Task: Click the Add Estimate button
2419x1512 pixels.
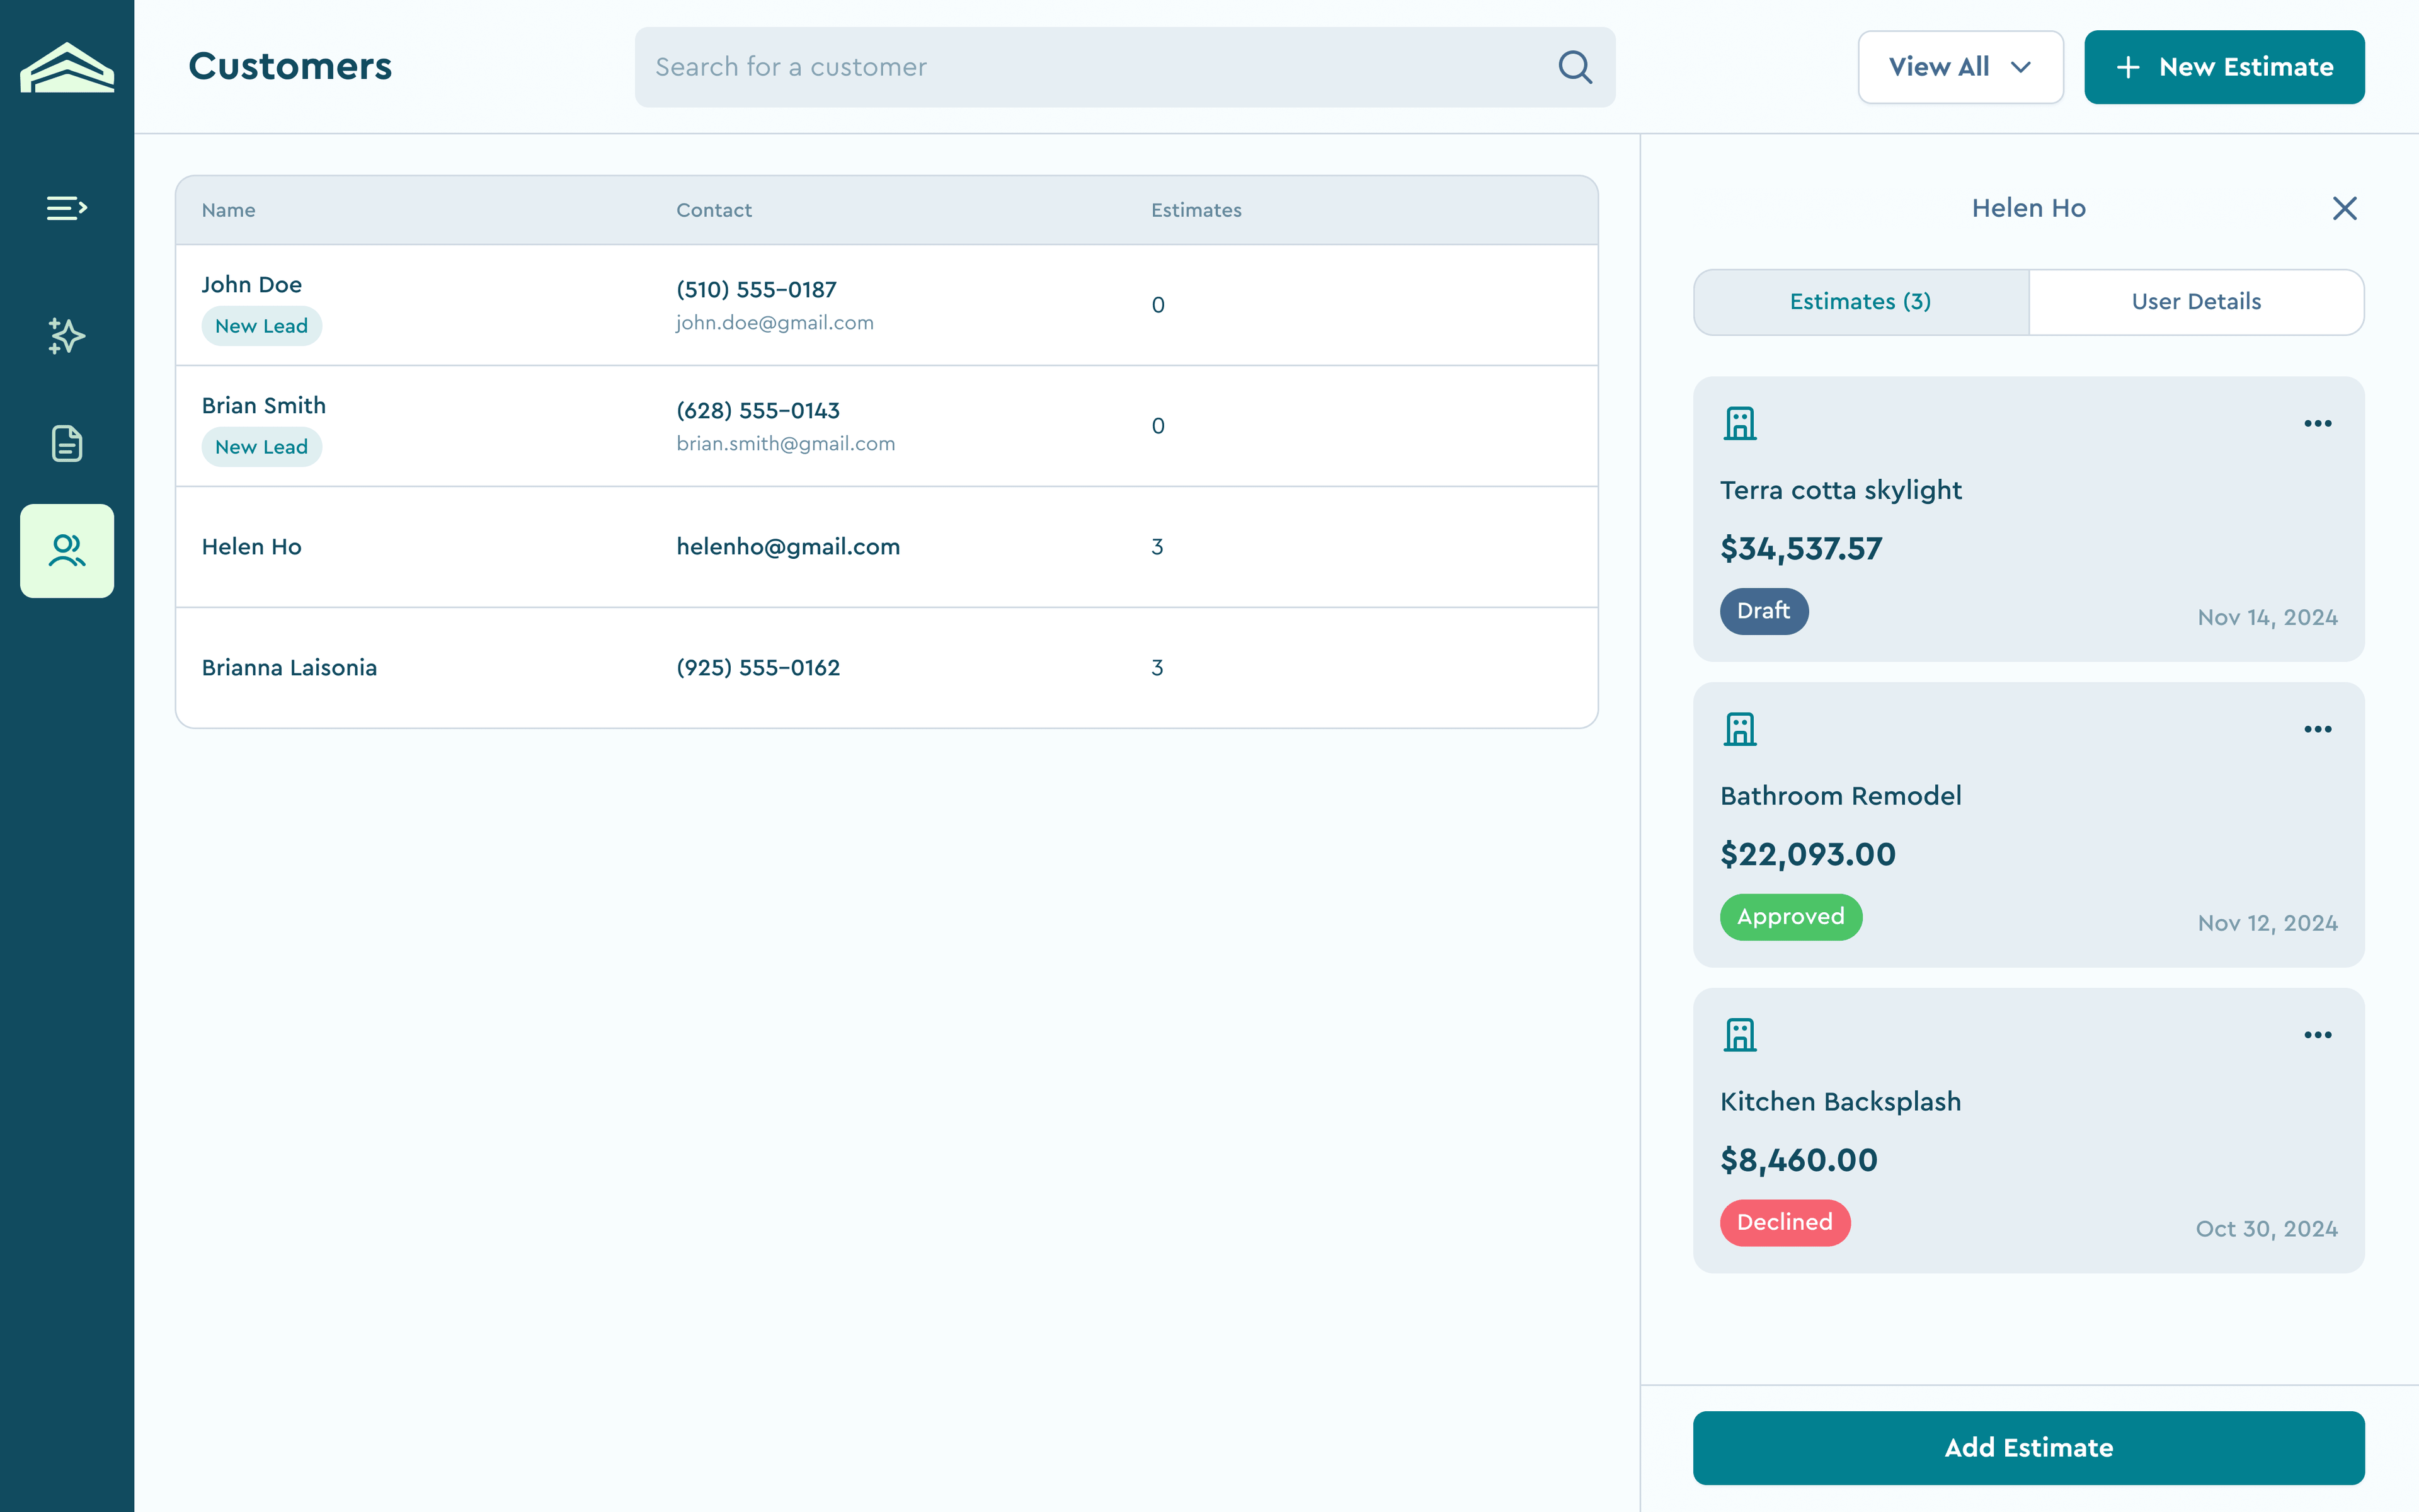Action: click(x=2028, y=1448)
